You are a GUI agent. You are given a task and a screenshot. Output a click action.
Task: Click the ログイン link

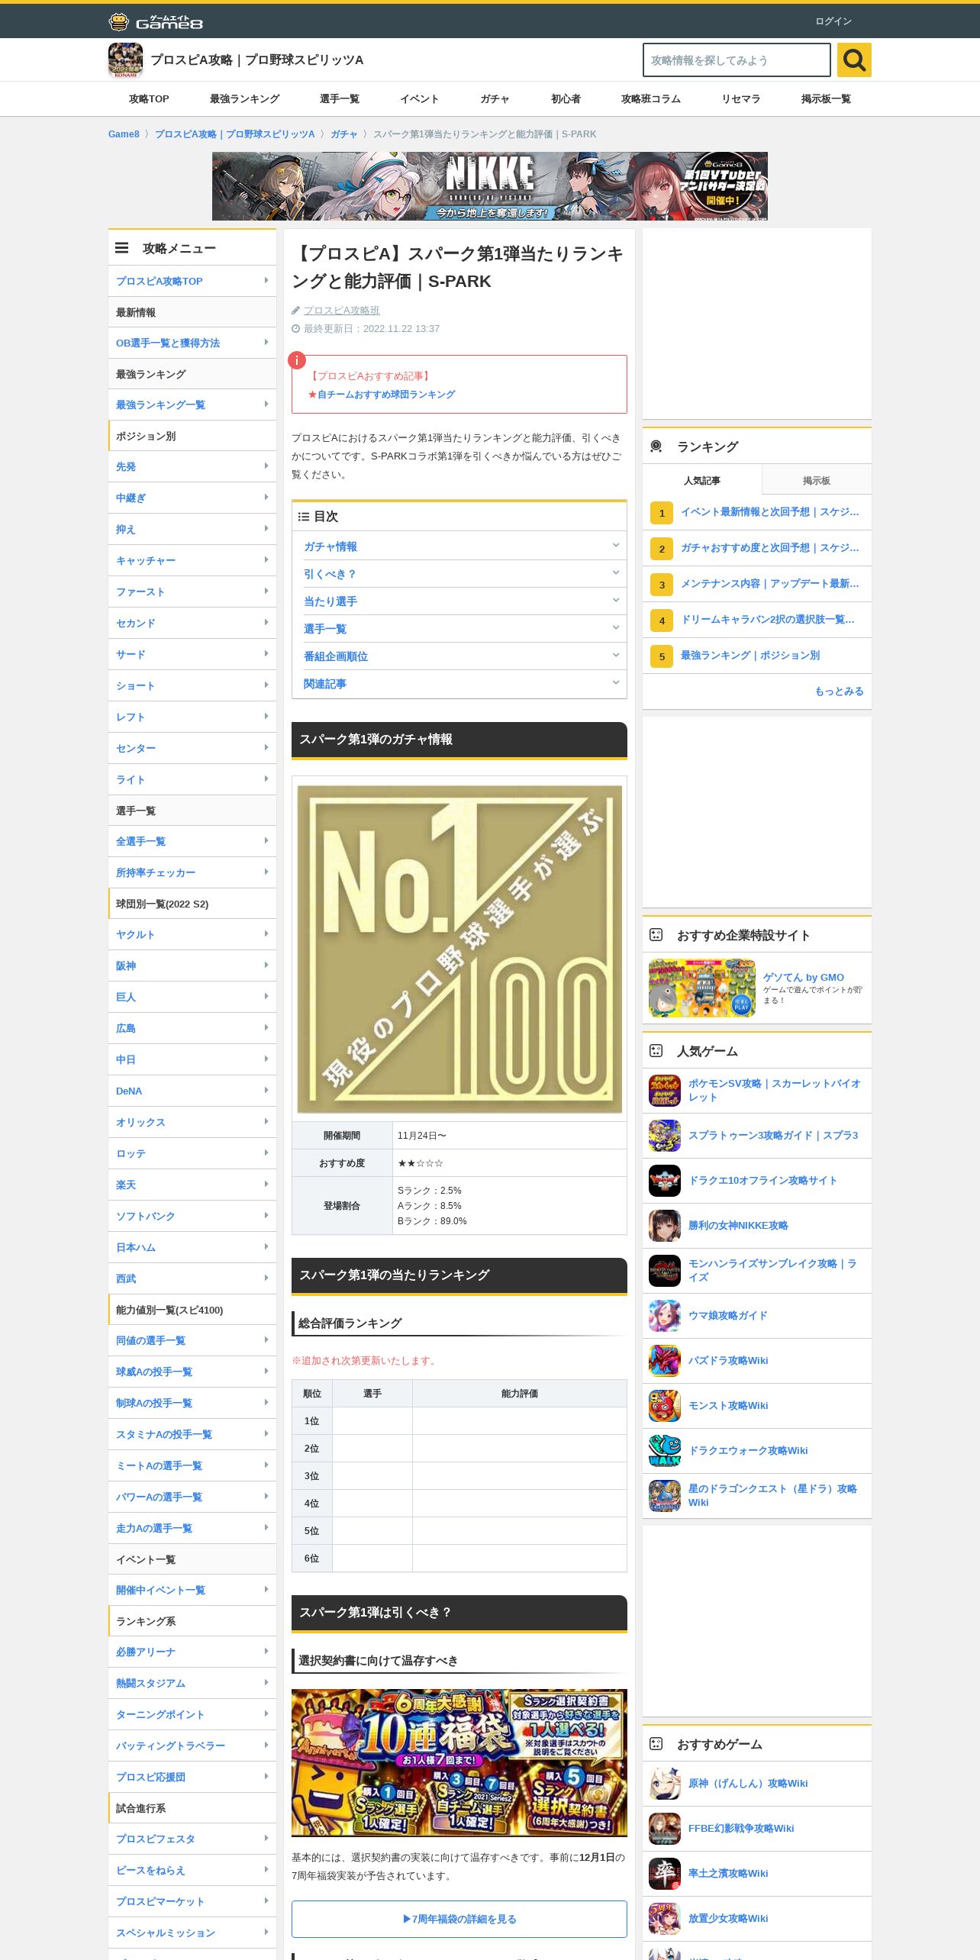point(833,21)
